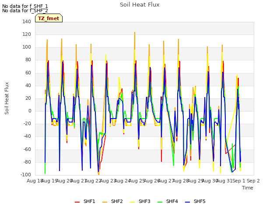Click the TZ_fmet annotation label
Image resolution: width=280 pixels, height=210 pixels.
pyautogui.click(x=49, y=18)
